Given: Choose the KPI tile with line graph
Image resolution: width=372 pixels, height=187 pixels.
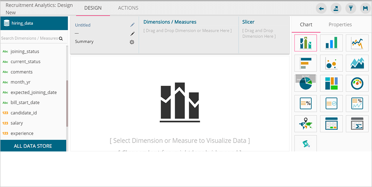Looking at the screenshot, I should (357, 103).
